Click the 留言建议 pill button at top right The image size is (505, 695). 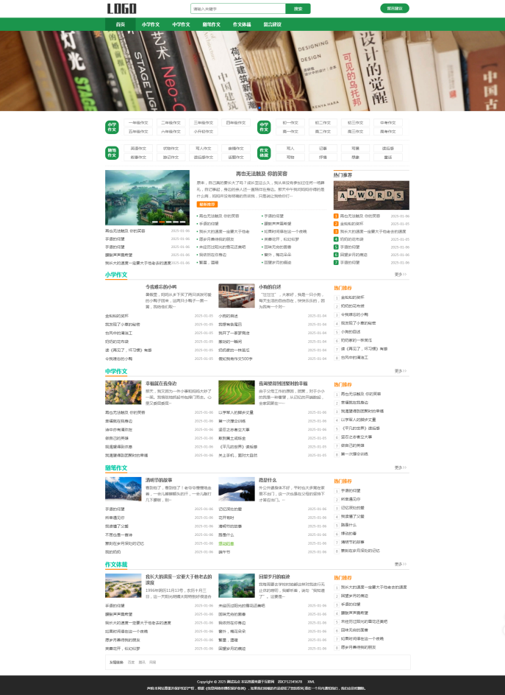click(394, 8)
